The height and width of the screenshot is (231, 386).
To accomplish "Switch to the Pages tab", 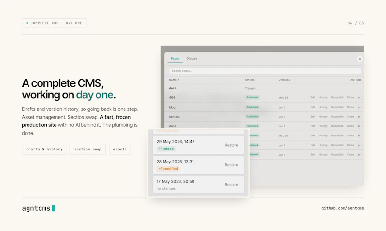I will click(175, 58).
